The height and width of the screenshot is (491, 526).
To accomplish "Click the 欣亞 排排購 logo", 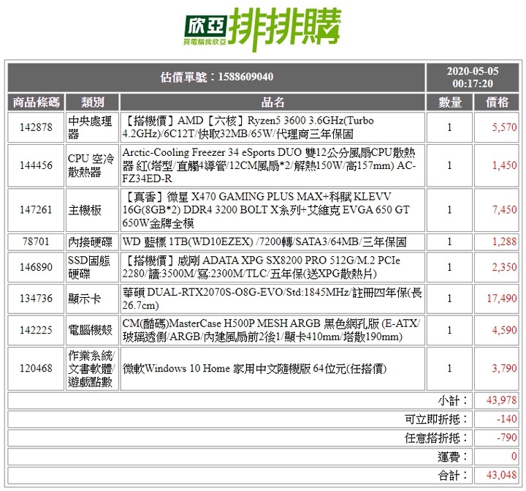I will (263, 29).
